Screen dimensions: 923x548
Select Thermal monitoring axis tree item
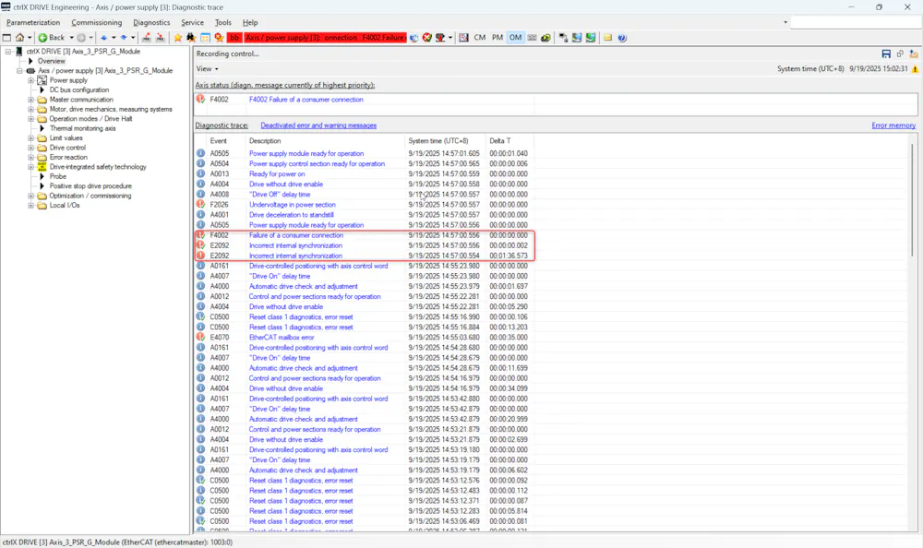82,128
